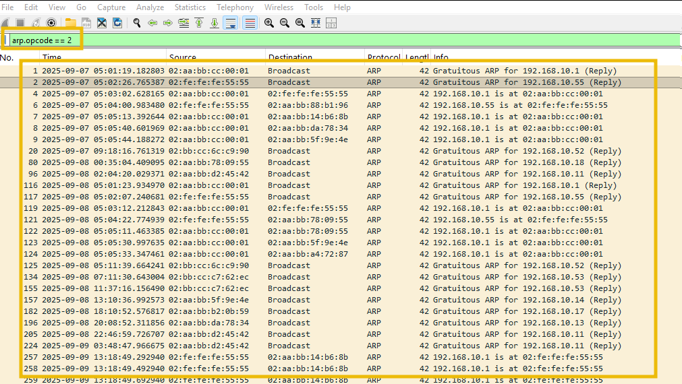Zoom in the packet text
The height and width of the screenshot is (384, 682).
[x=268, y=23]
